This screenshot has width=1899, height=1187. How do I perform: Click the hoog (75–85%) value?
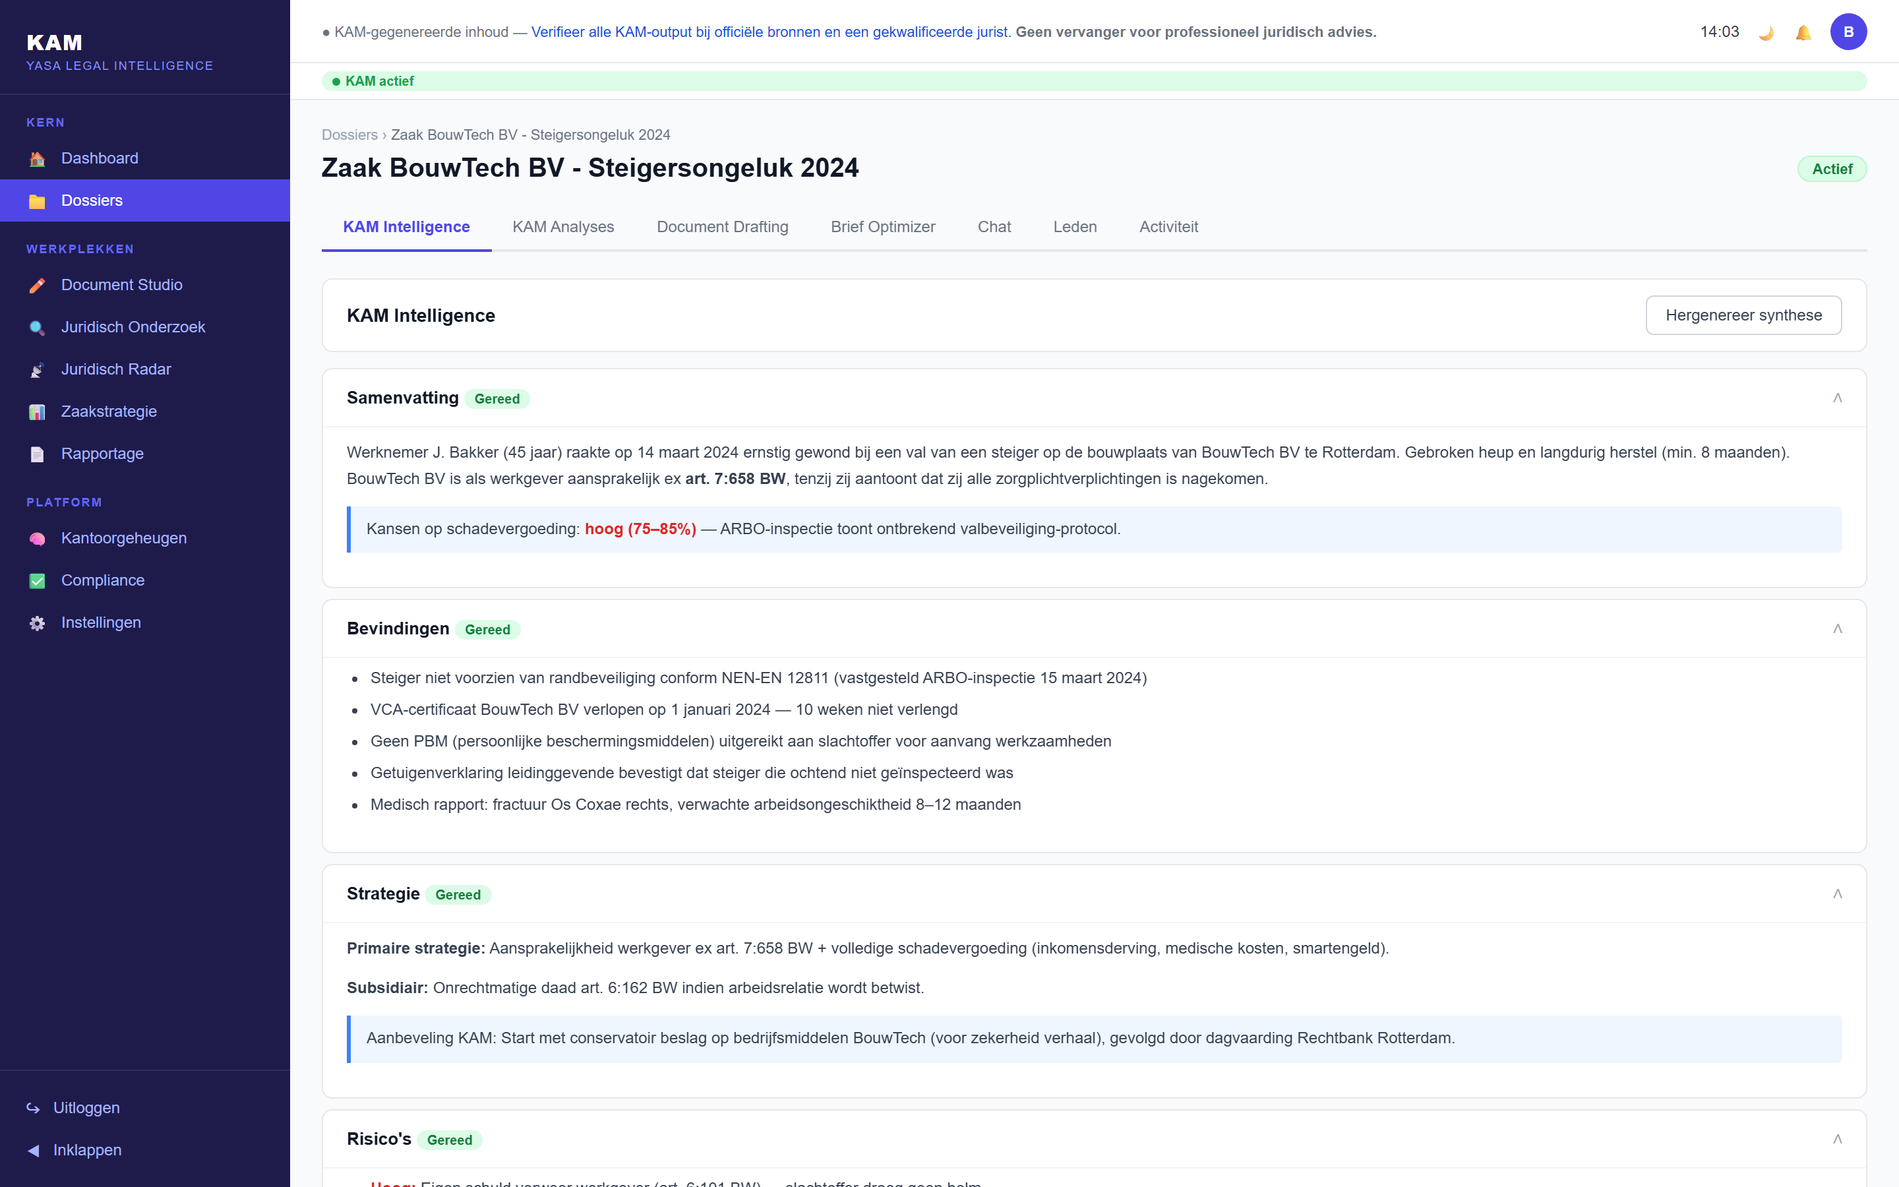[640, 529]
